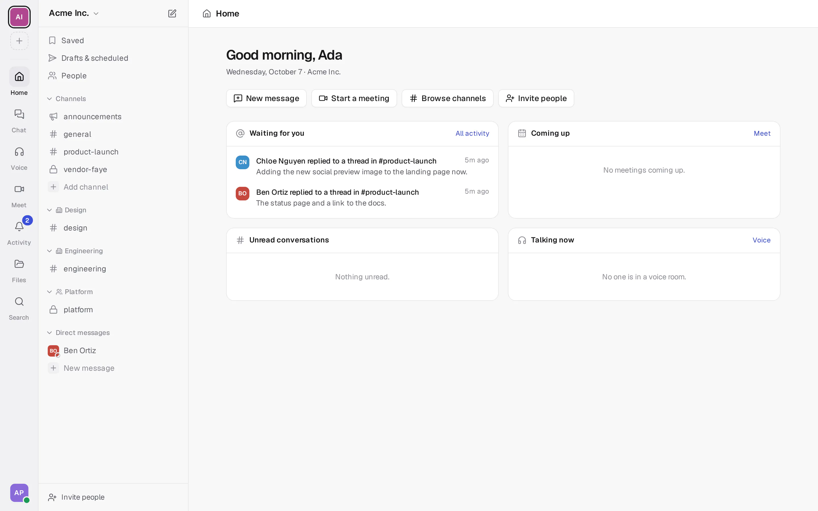This screenshot has height=511, width=818.
Task: Open Ben Ortiz direct message
Action: tap(113, 350)
